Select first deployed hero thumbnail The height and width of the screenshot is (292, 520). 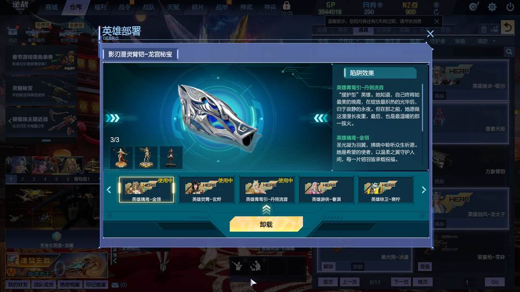point(121,157)
